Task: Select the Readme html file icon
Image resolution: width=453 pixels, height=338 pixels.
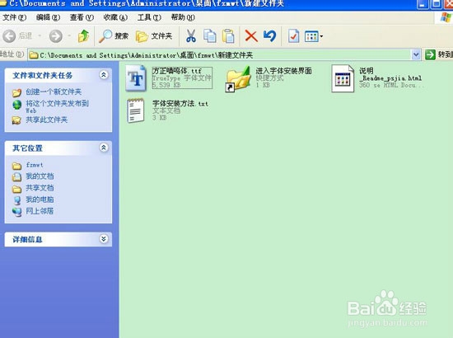Action: 343,78
